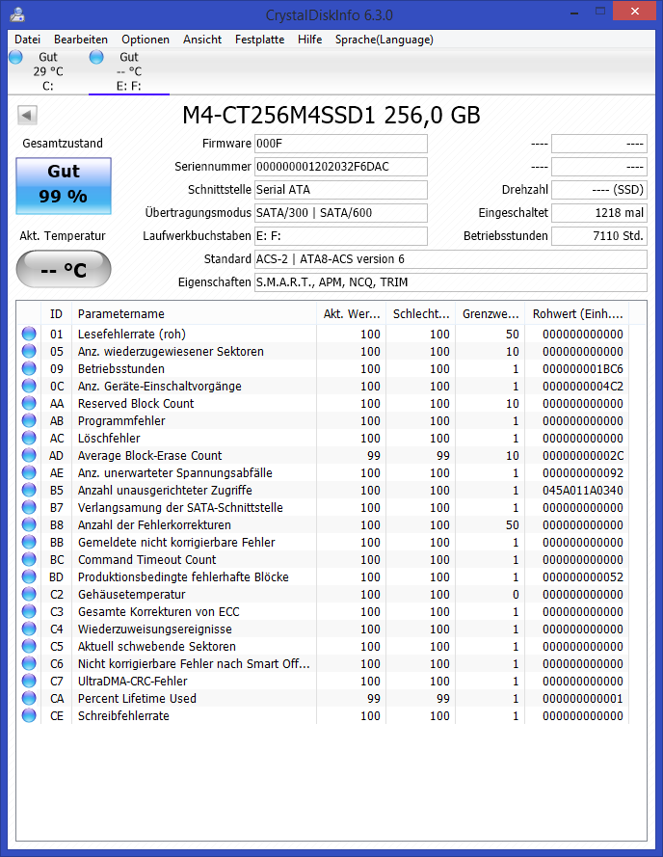
Task: Click status icon for Anz. Geräte-Einschaltvorgänge
Action: (x=29, y=386)
